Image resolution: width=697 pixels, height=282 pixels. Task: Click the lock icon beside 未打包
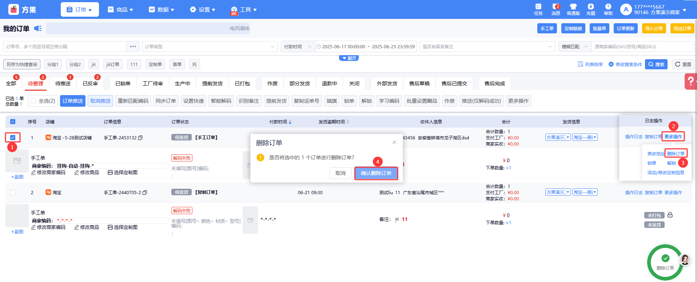point(670,215)
